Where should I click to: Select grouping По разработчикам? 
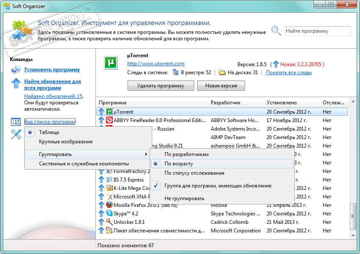click(222, 154)
